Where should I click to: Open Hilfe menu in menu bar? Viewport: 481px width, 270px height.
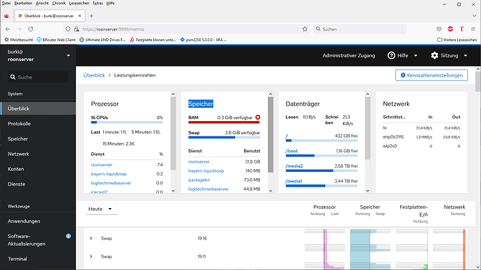point(110,3)
